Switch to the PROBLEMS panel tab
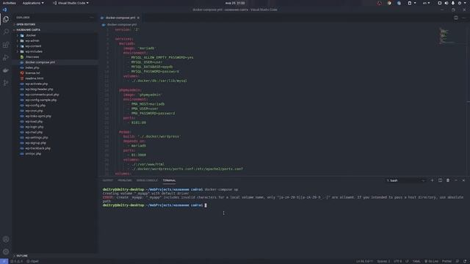 pyautogui.click(x=125, y=180)
